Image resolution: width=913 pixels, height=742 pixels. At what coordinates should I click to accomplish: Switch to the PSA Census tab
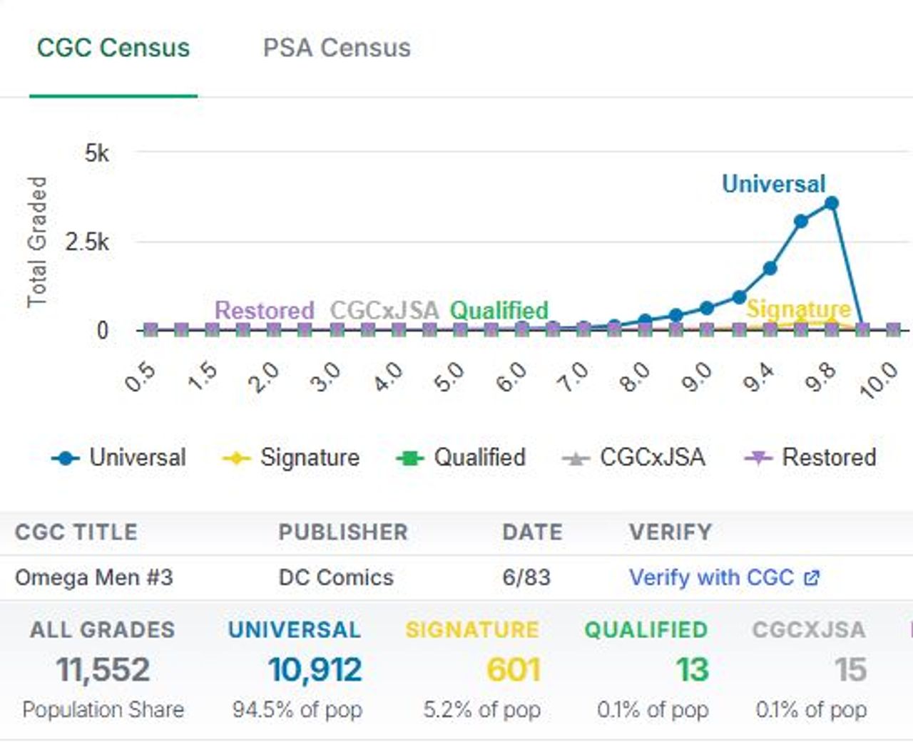337,48
